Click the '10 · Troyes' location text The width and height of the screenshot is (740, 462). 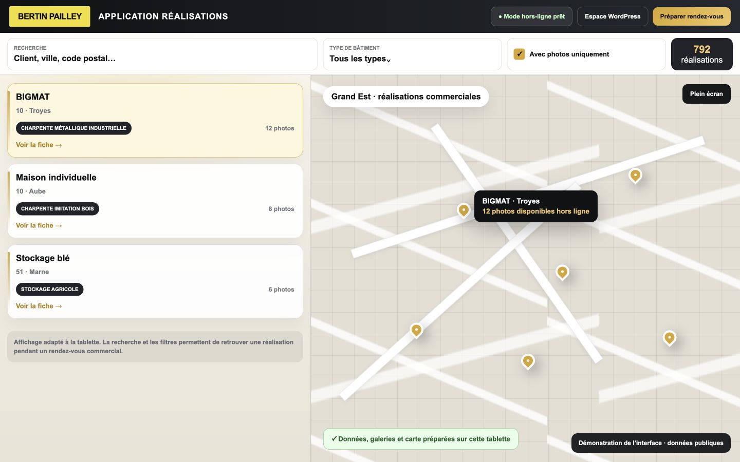(x=33, y=111)
